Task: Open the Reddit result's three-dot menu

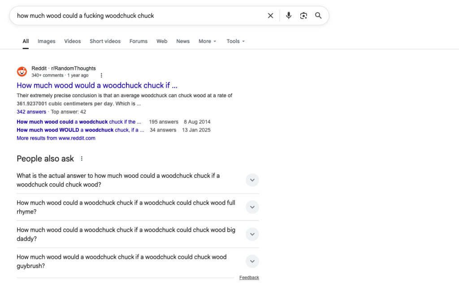Action: (101, 75)
